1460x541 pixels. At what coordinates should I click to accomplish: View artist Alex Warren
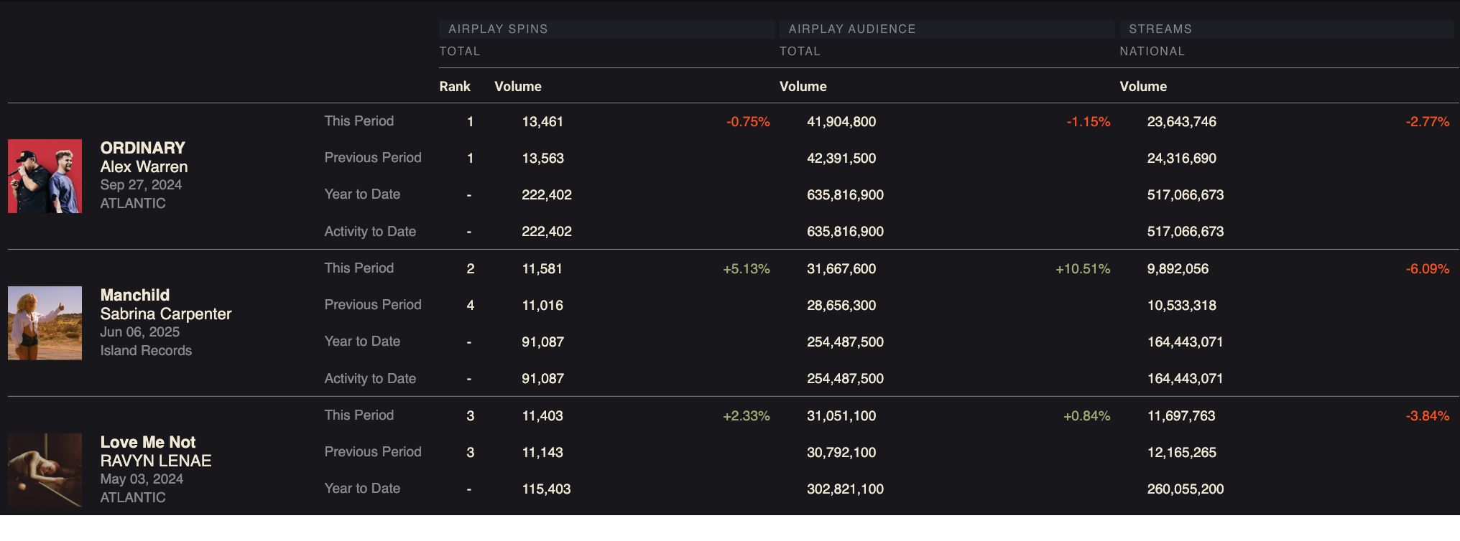coord(144,166)
